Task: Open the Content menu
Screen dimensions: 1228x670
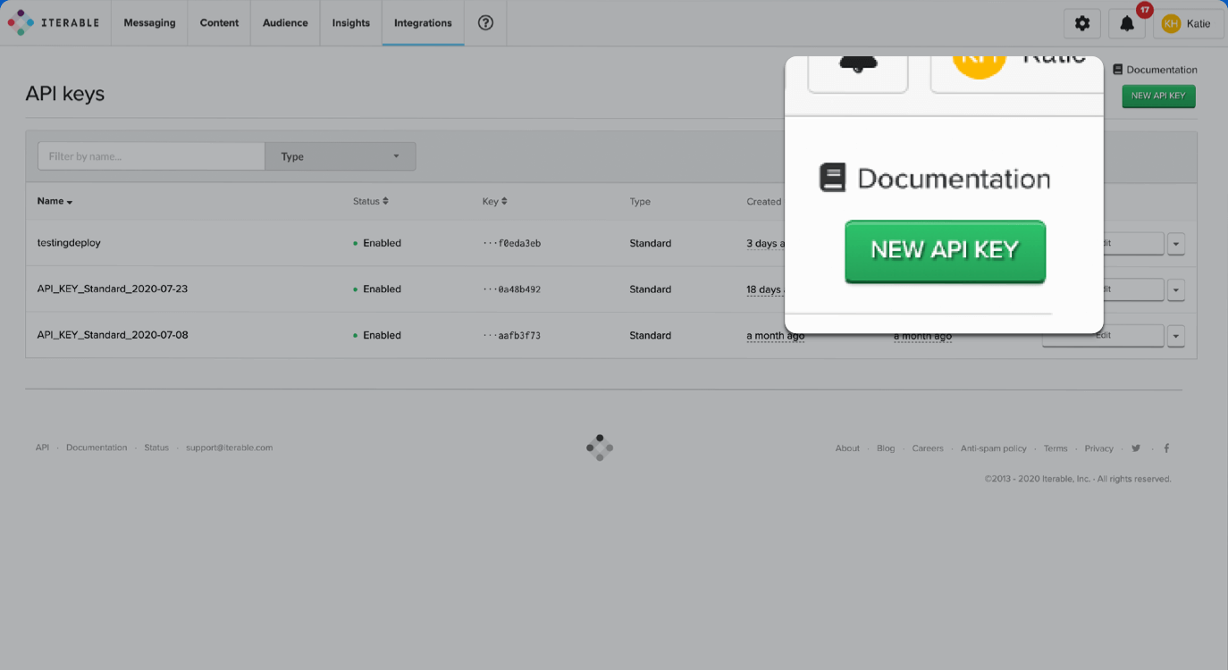Action: click(x=219, y=23)
